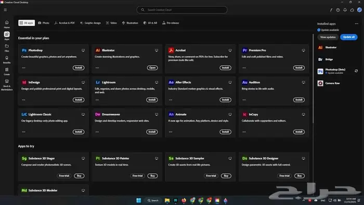
Task: Switch to the Illustration tab
Action: [130, 23]
